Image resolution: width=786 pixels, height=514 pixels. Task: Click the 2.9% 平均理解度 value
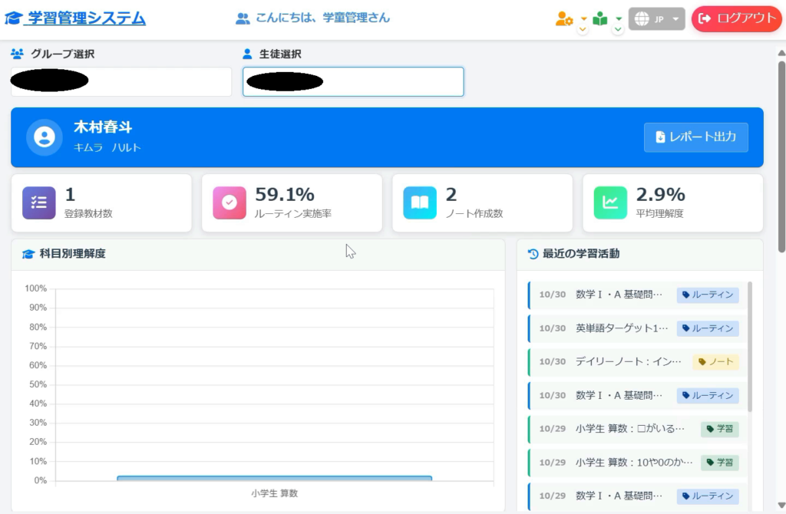point(661,194)
